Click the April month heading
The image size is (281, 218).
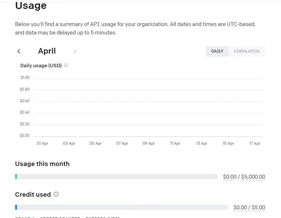(47, 51)
